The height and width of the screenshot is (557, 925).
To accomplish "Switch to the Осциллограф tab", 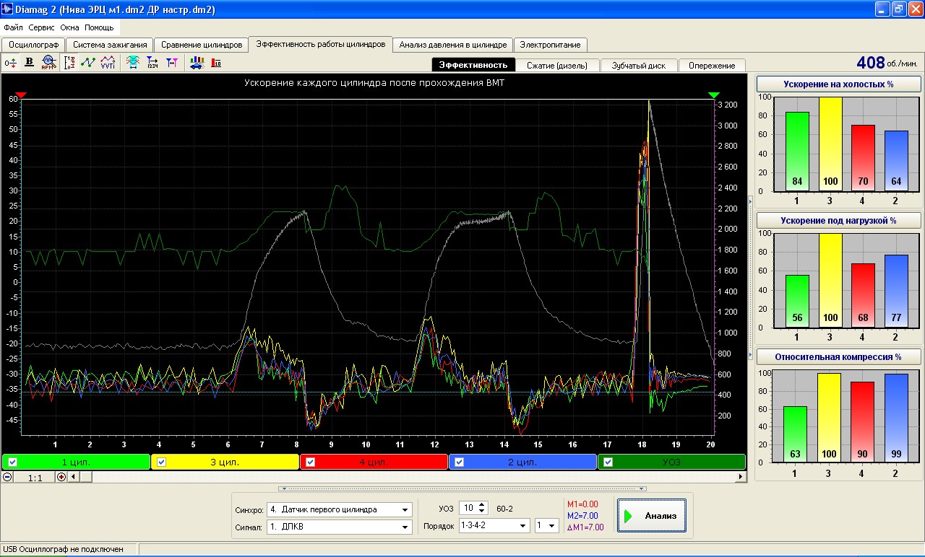I will [x=33, y=45].
